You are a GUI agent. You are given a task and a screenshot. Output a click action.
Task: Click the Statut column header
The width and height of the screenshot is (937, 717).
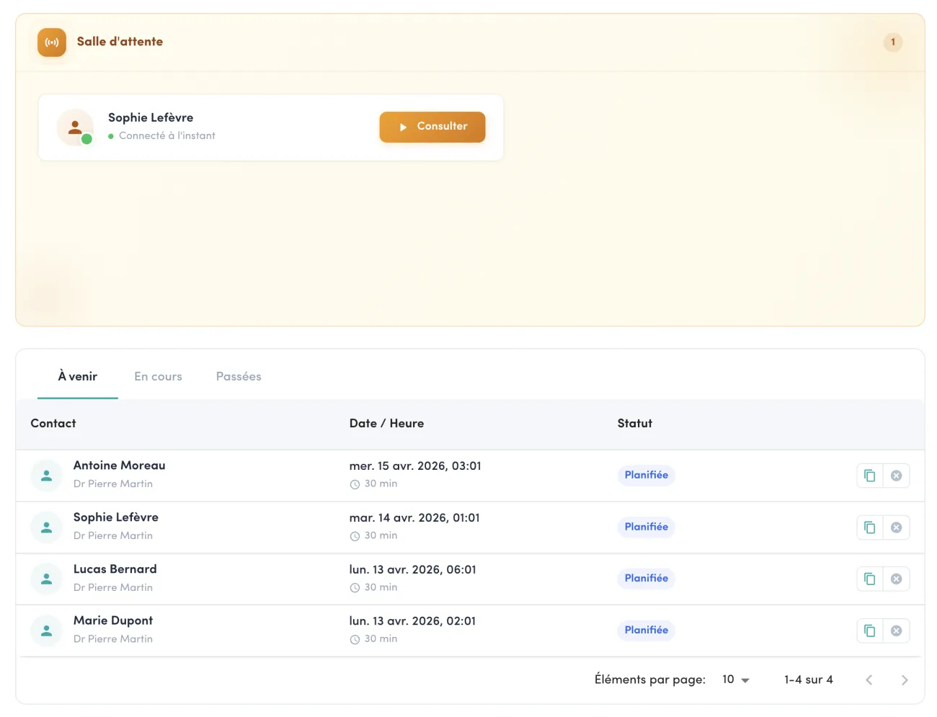click(x=635, y=424)
